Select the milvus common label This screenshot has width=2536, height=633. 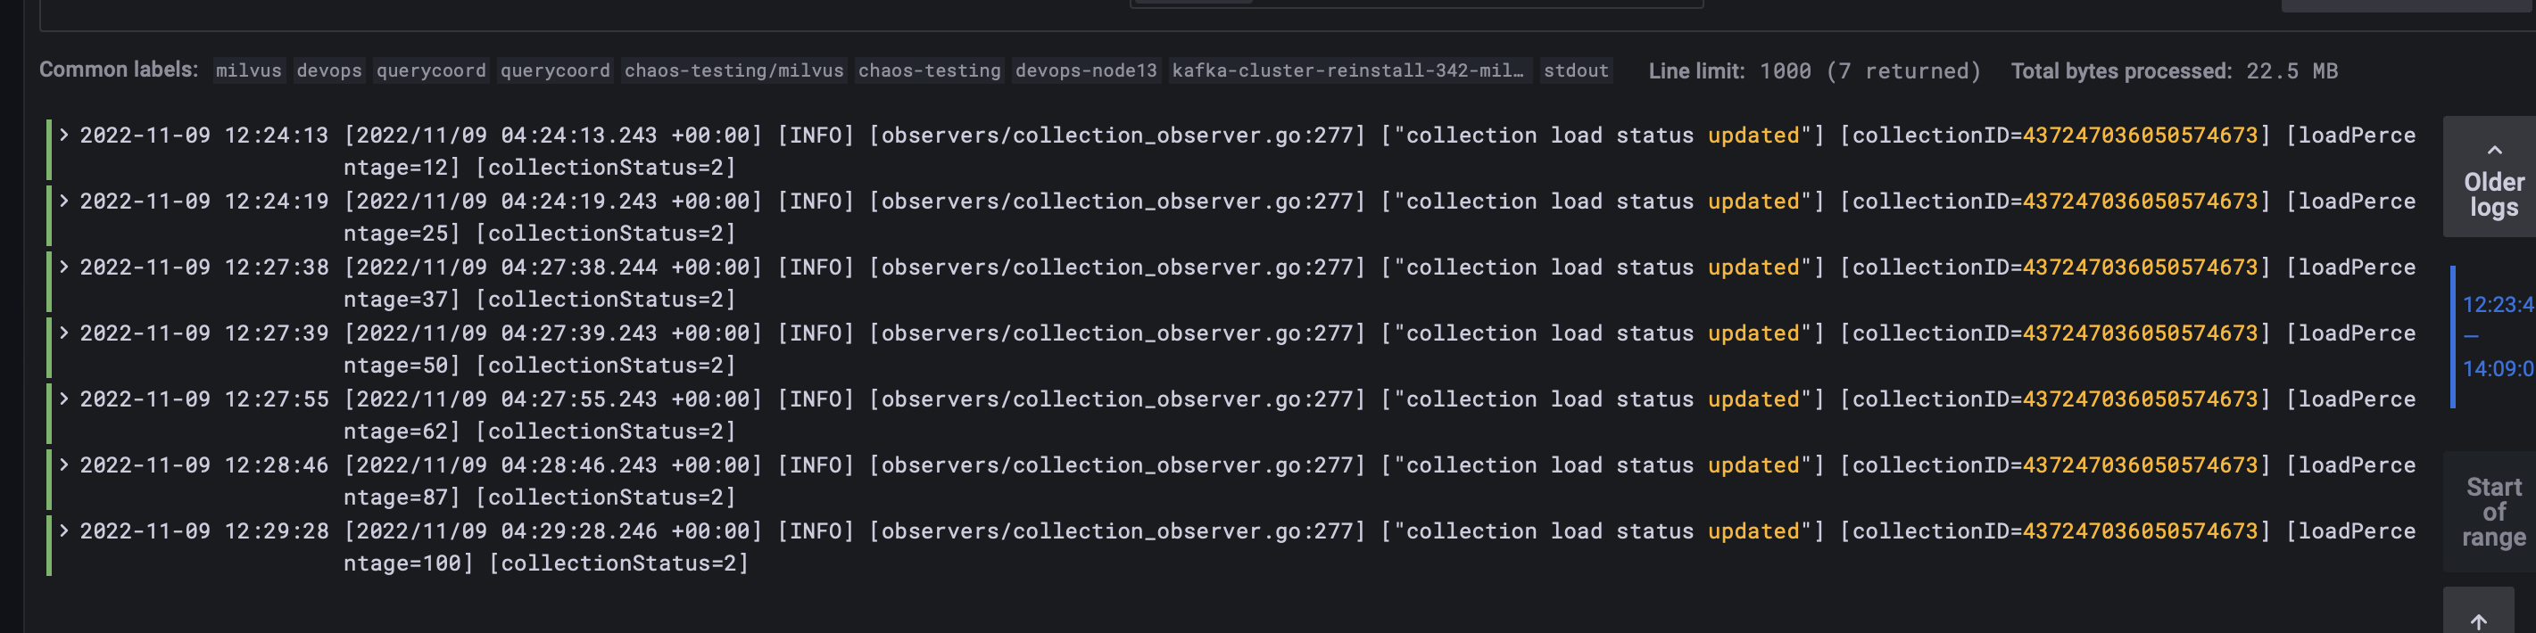coord(247,70)
